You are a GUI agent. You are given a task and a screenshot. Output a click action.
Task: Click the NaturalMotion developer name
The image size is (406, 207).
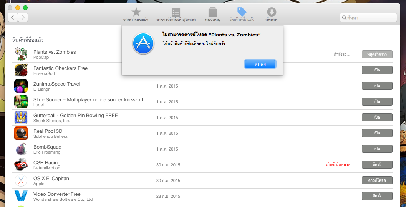[46, 168]
